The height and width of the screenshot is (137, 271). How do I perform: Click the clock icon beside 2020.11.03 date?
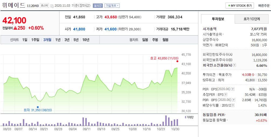52,6
